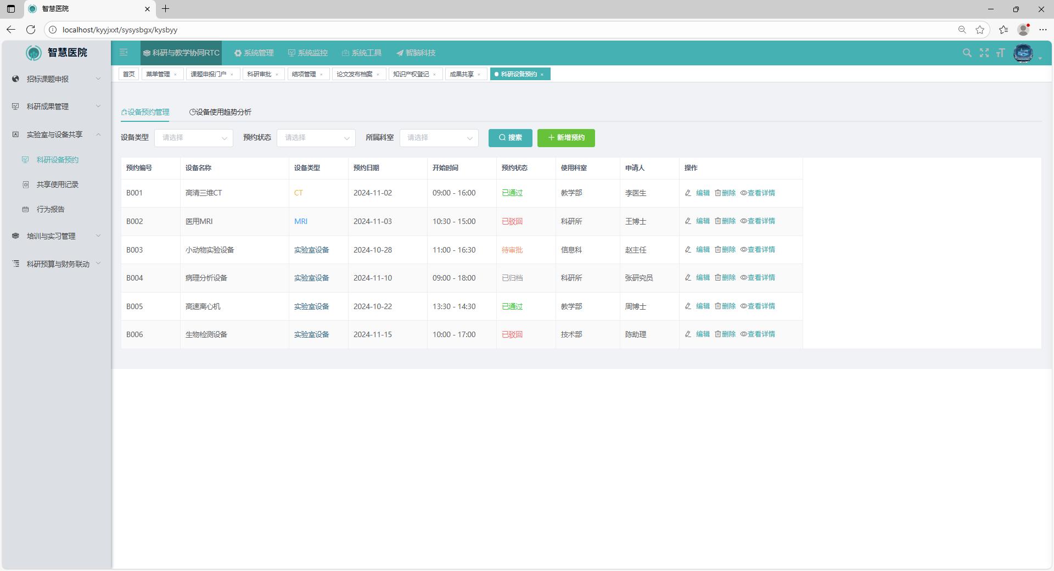Expand 招标课题申报 sidebar menu

(56, 79)
